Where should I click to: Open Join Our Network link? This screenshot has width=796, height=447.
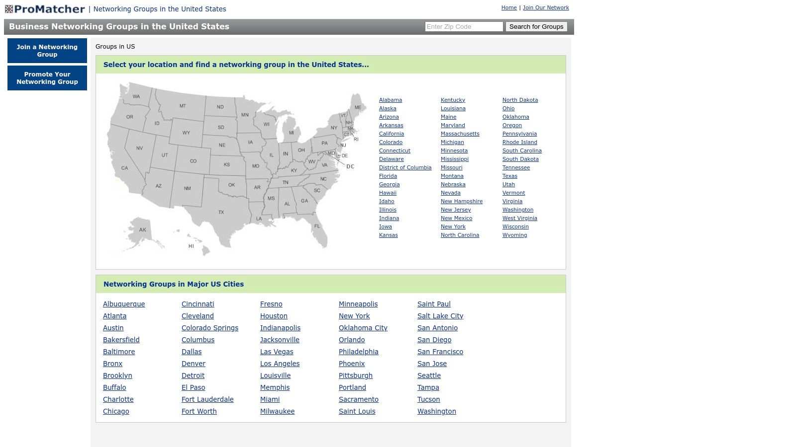[546, 7]
